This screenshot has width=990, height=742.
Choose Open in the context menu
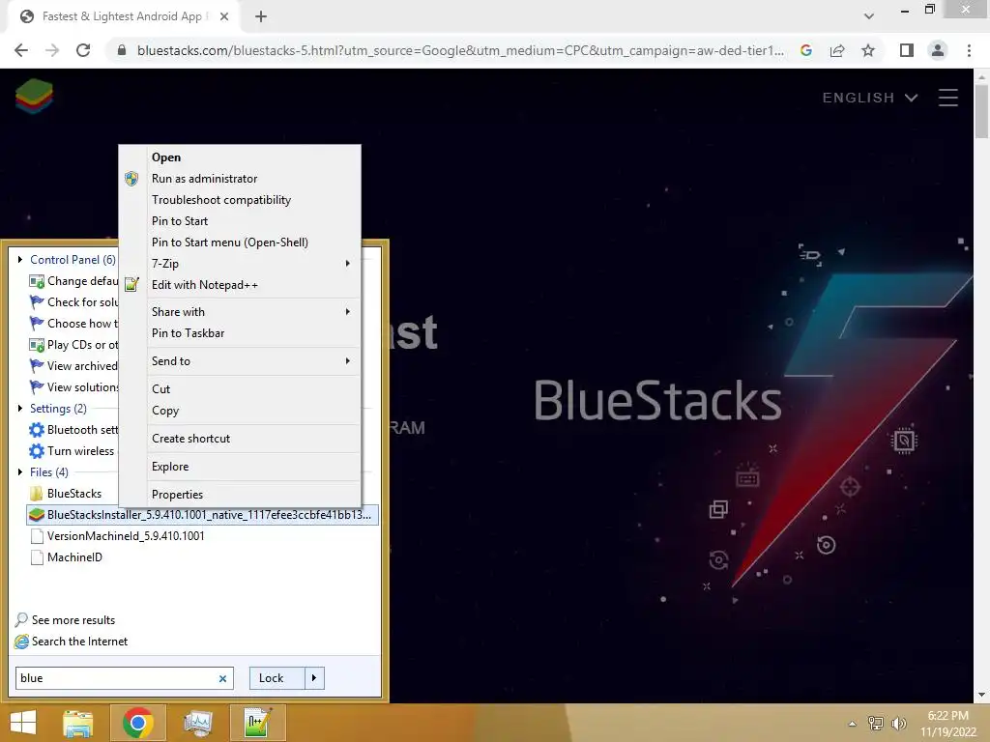point(240,157)
